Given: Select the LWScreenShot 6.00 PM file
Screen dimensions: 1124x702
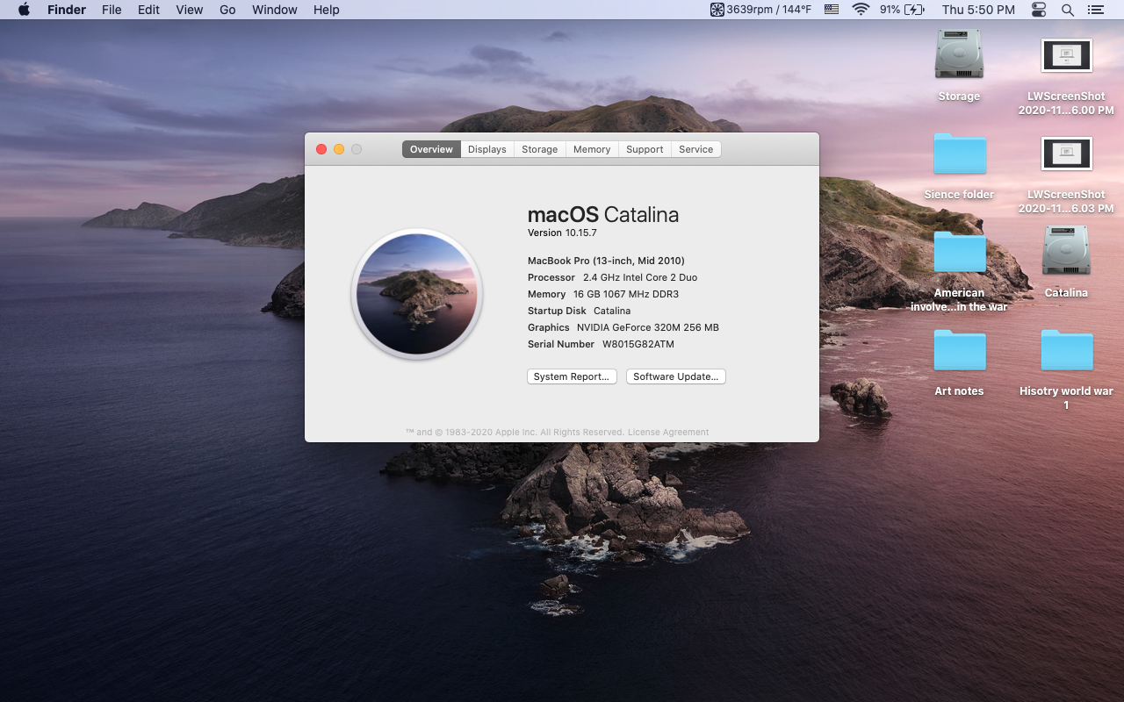Looking at the screenshot, I should 1066,55.
